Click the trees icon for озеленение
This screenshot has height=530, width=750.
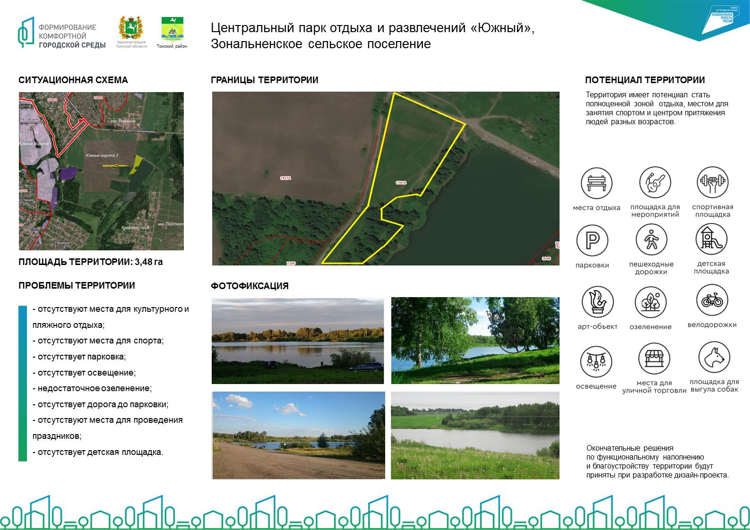650,302
